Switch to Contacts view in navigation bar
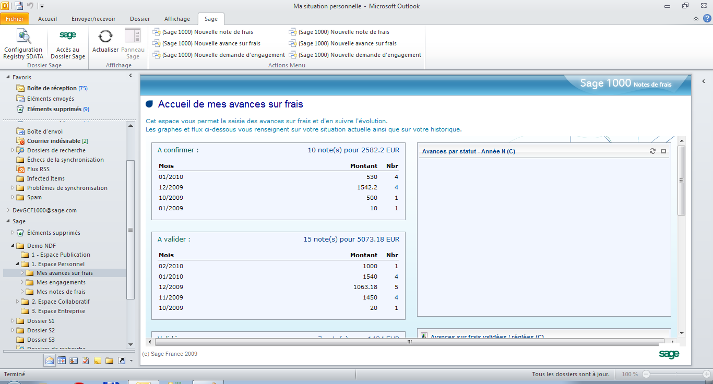The height and width of the screenshot is (384, 713). pos(74,361)
